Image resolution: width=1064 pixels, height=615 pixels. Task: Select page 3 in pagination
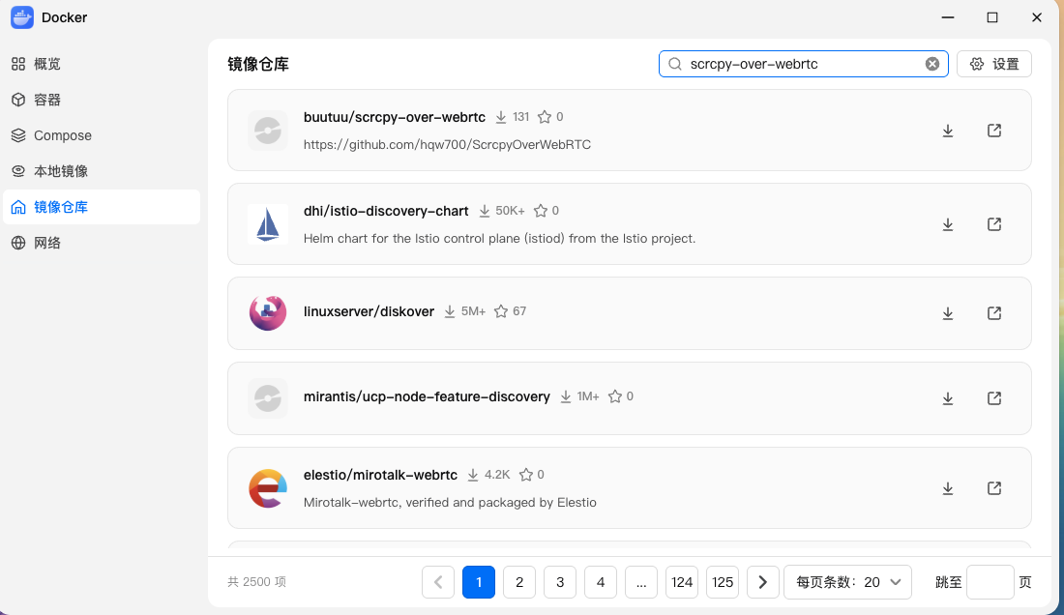[560, 582]
